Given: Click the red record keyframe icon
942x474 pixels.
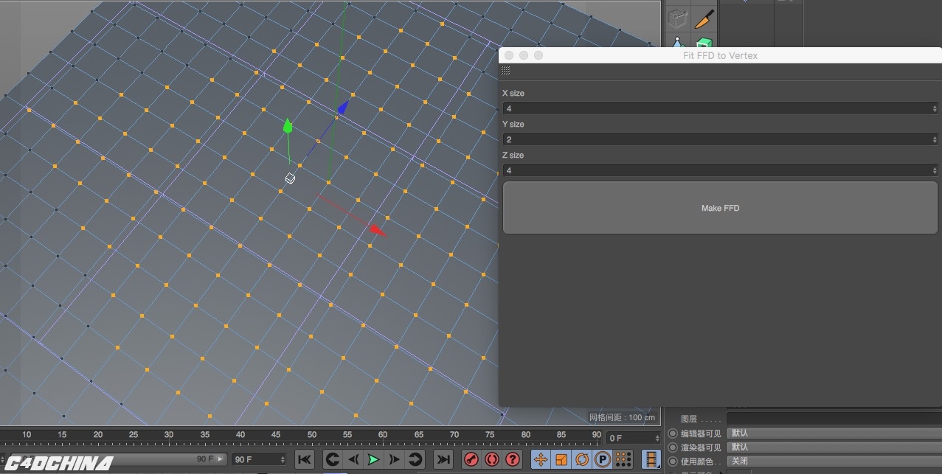Looking at the screenshot, I should (471, 459).
